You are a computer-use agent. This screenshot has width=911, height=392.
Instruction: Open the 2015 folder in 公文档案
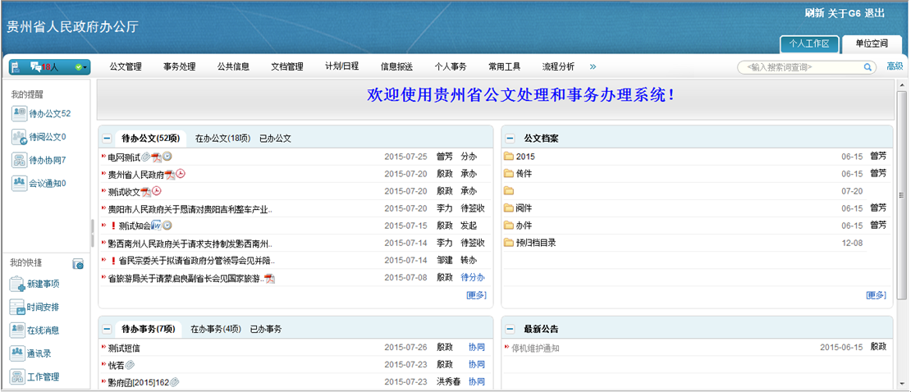(x=524, y=157)
